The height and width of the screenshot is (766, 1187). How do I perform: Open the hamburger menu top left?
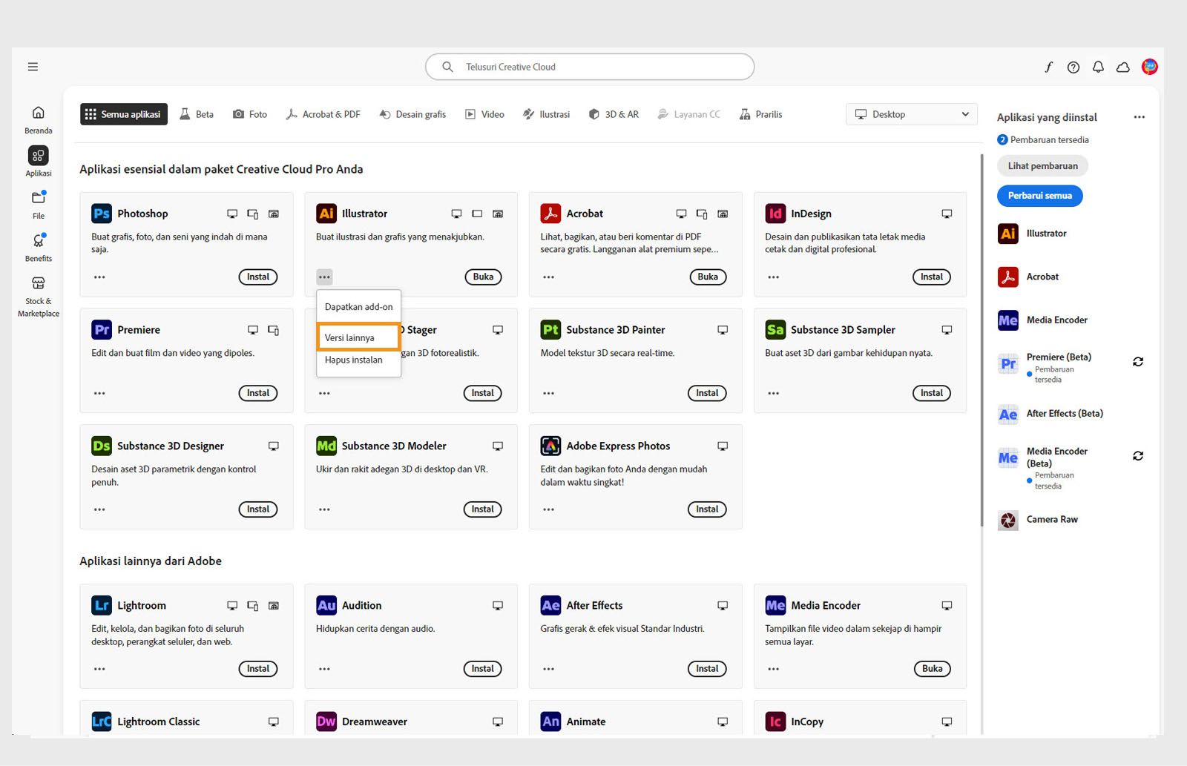[x=33, y=66]
